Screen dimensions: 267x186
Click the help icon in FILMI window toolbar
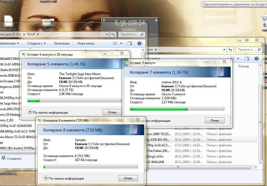click(139, 43)
